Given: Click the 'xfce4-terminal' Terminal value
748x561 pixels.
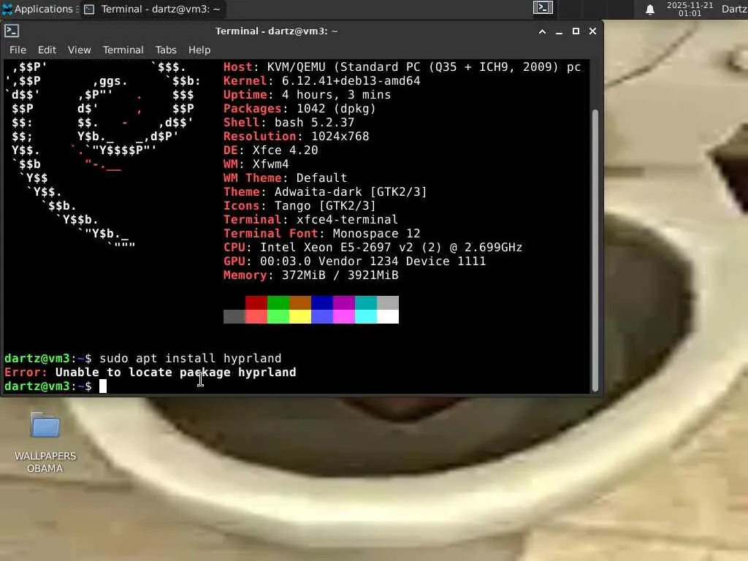Looking at the screenshot, I should pos(347,220).
